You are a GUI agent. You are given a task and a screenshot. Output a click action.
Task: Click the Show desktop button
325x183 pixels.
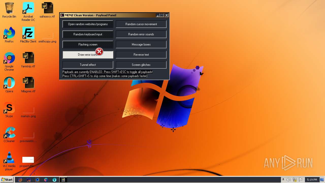click(322, 180)
